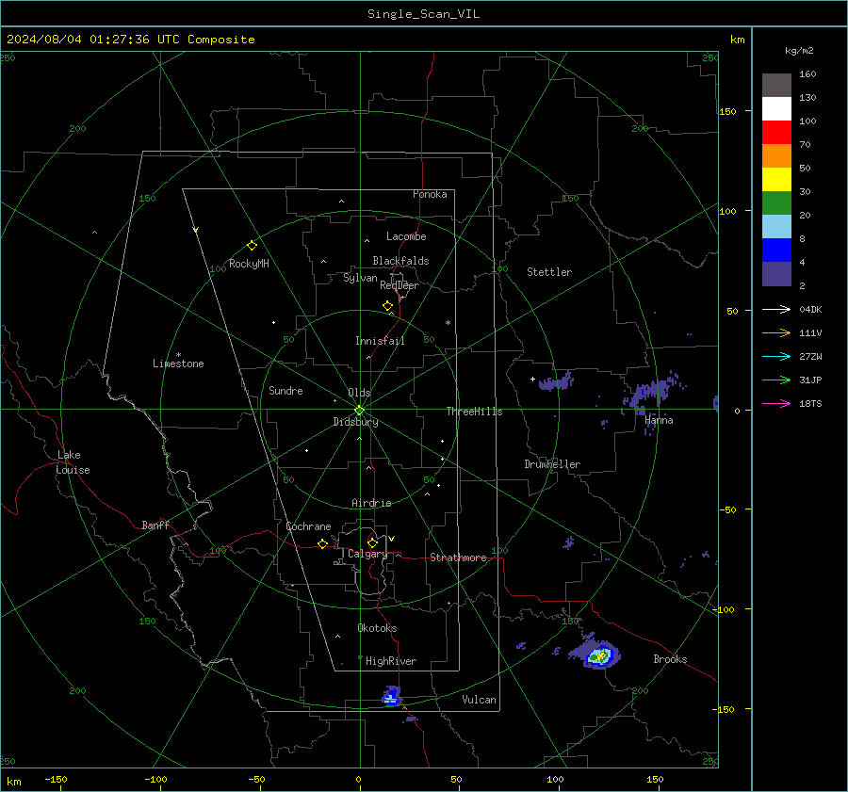
Task: Click the Blackfalds label
Action: 400,261
